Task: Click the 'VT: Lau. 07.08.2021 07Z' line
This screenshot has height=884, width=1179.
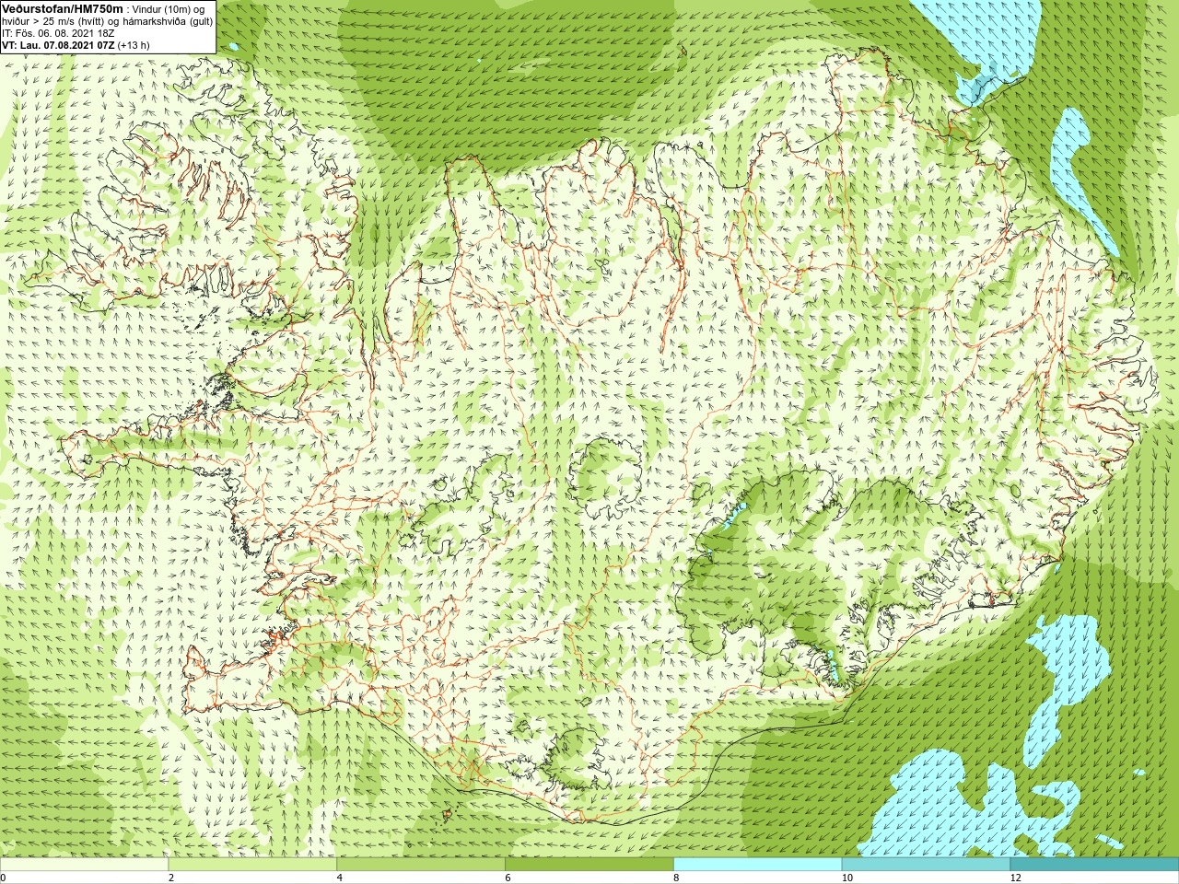Action: click(x=76, y=44)
